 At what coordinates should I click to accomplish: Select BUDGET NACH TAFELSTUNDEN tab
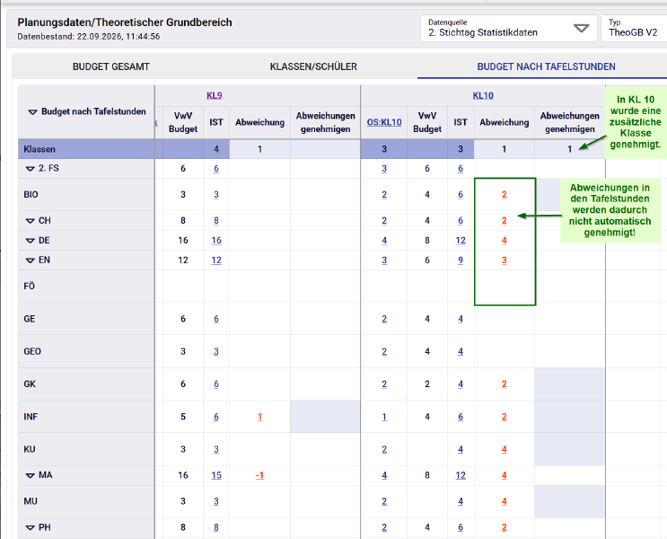point(546,66)
